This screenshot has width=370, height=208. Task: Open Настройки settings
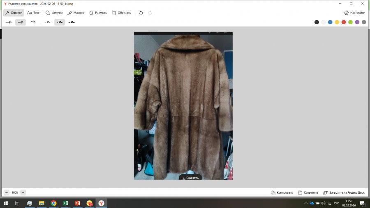pos(354,13)
